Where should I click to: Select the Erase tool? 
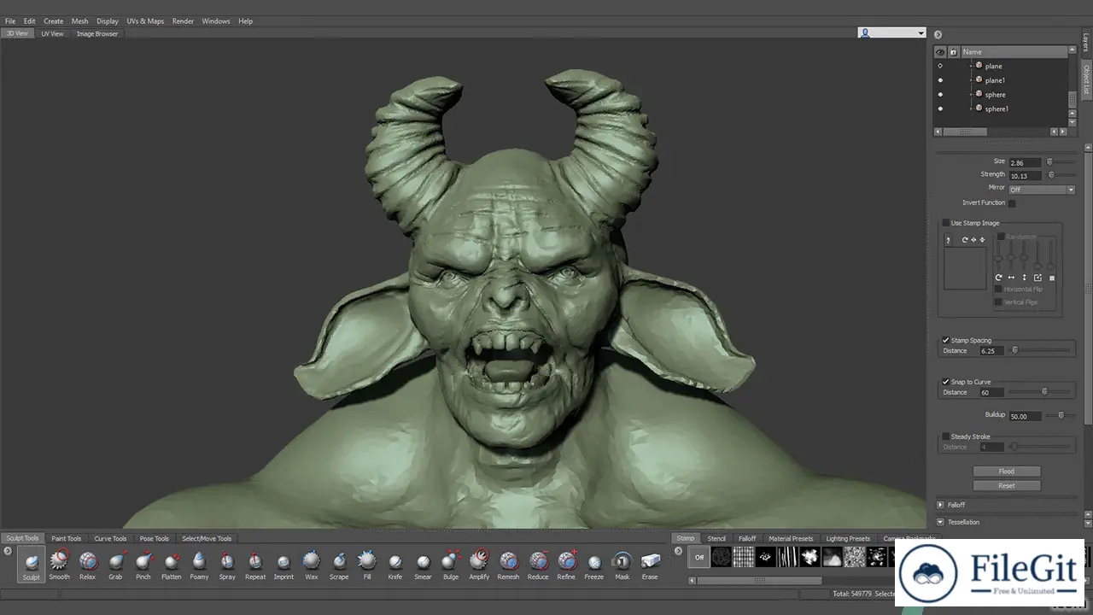(x=651, y=565)
